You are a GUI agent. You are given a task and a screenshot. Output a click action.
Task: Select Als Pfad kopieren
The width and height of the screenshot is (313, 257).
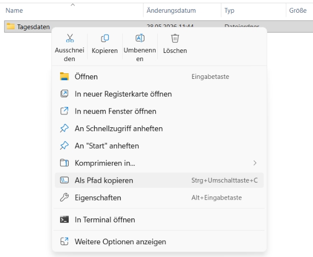click(x=159, y=180)
